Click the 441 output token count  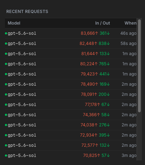105,74
